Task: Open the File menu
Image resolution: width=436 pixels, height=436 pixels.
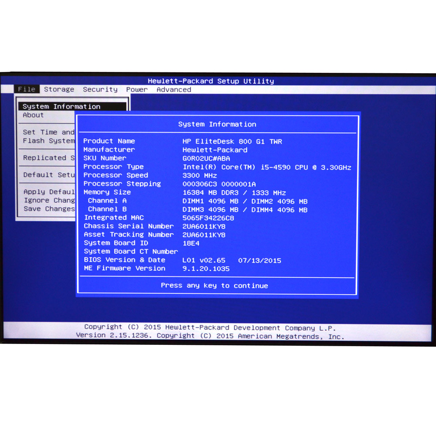Action: (27, 89)
